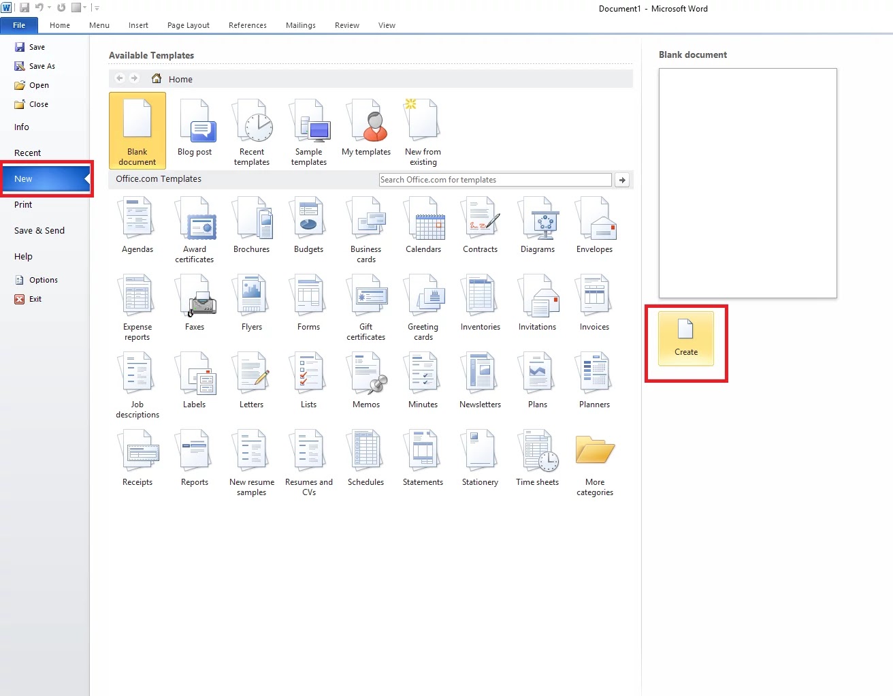Open the File tab
This screenshot has width=893, height=696.
tap(19, 25)
